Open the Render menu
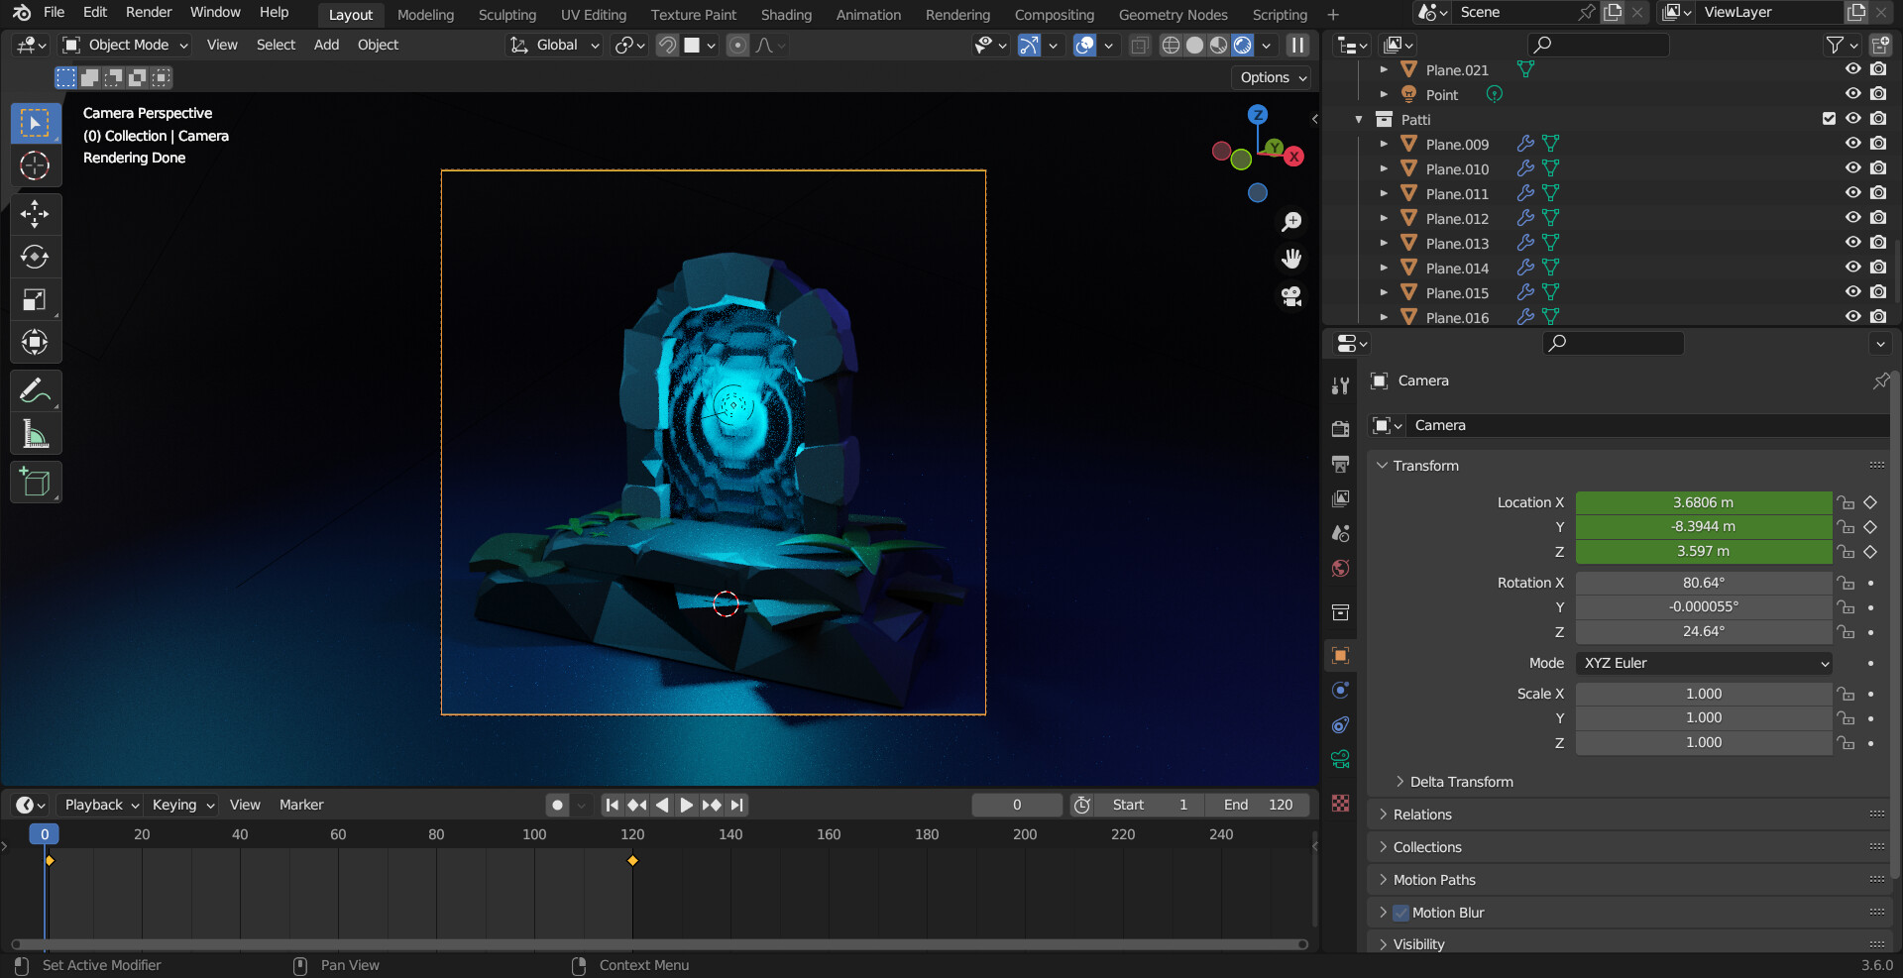 click(149, 12)
